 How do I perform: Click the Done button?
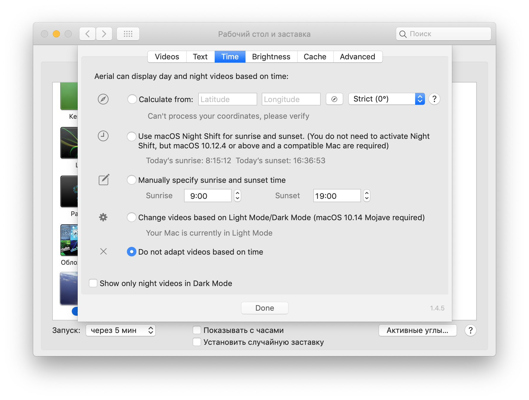coord(265,308)
